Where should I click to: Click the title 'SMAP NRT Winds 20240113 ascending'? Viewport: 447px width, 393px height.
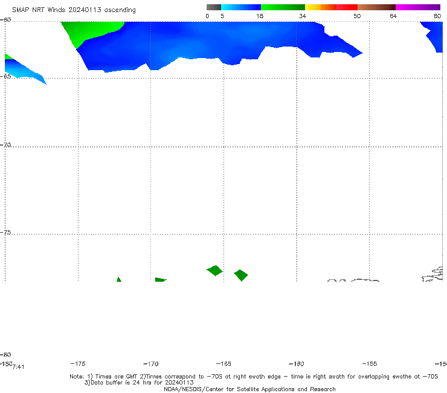[x=74, y=10]
